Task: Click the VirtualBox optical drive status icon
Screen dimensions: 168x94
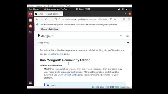Action: [x=96, y=87]
